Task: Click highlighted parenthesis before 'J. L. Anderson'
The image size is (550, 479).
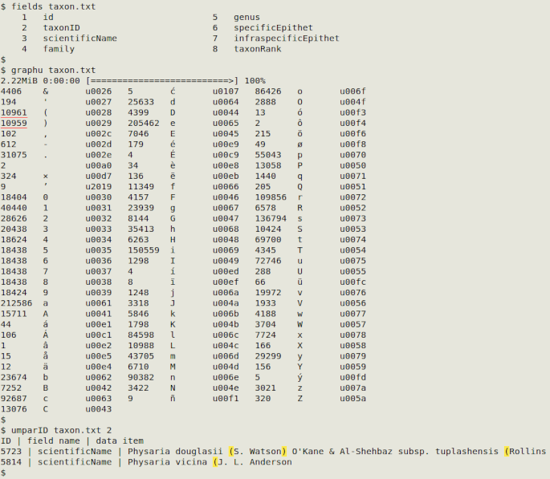Action: point(215,462)
